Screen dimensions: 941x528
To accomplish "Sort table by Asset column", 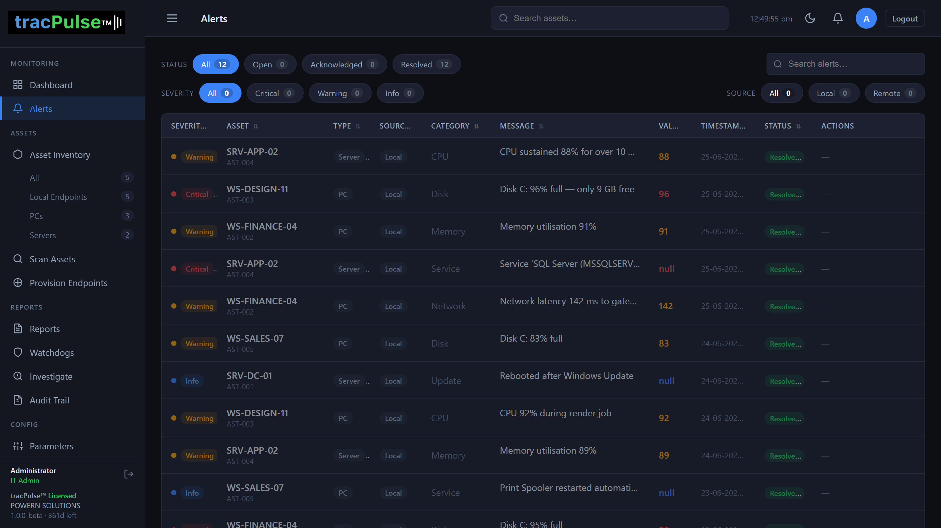I will (x=242, y=126).
